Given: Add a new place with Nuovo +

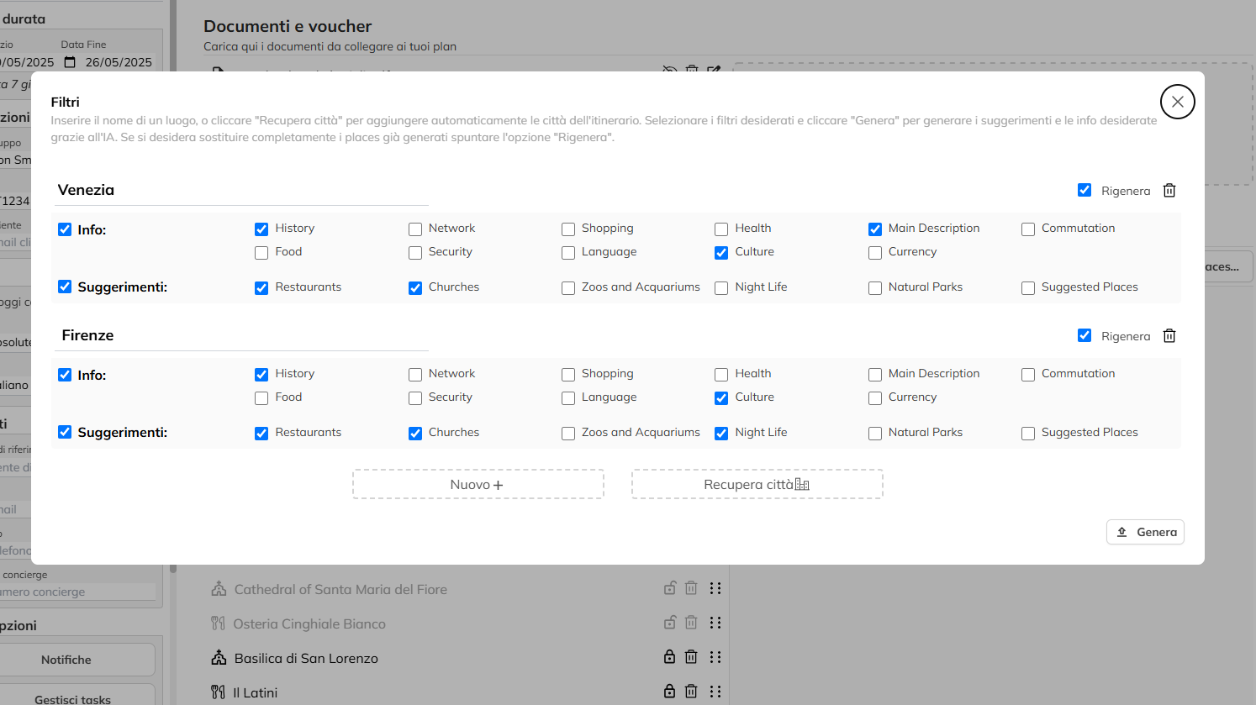Looking at the screenshot, I should coord(478,485).
